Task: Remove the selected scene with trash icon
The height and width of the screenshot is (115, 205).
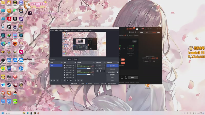Action: coord(54,80)
